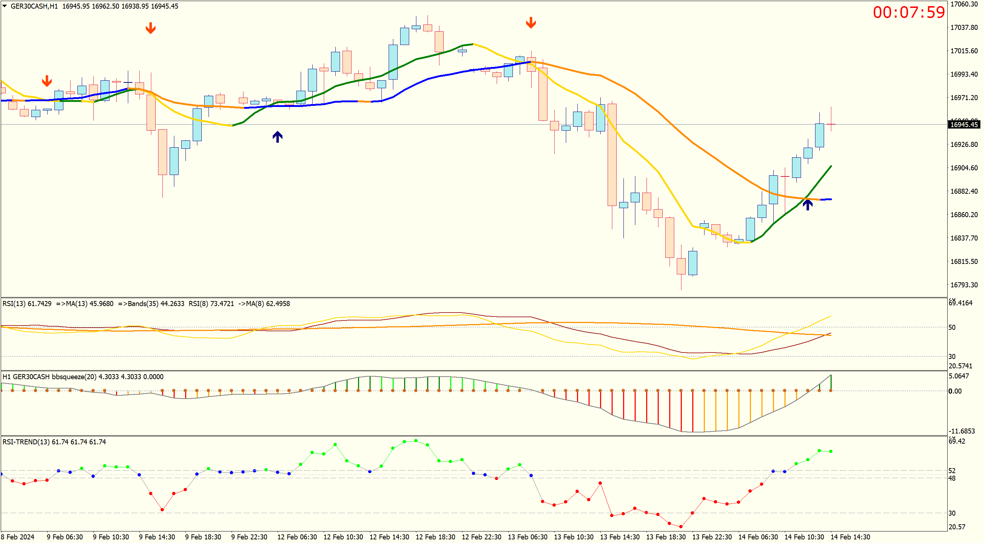
Task: Click red down arrow above 13 Feb 06:30 candles
Action: point(531,23)
